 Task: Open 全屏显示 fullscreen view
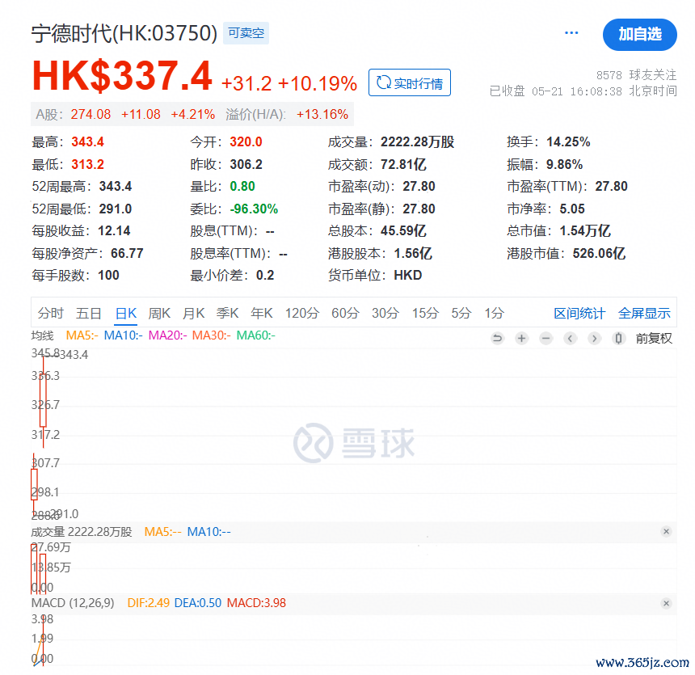click(644, 313)
